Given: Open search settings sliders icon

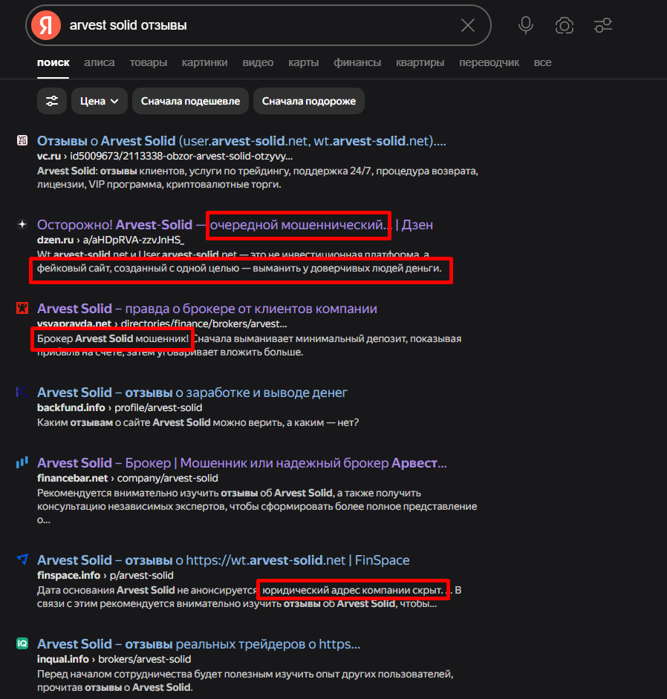Looking at the screenshot, I should (603, 25).
